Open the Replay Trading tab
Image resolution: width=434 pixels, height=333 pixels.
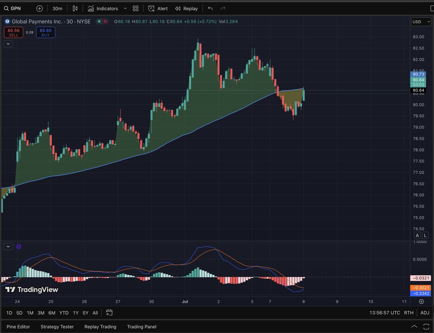coord(100,326)
